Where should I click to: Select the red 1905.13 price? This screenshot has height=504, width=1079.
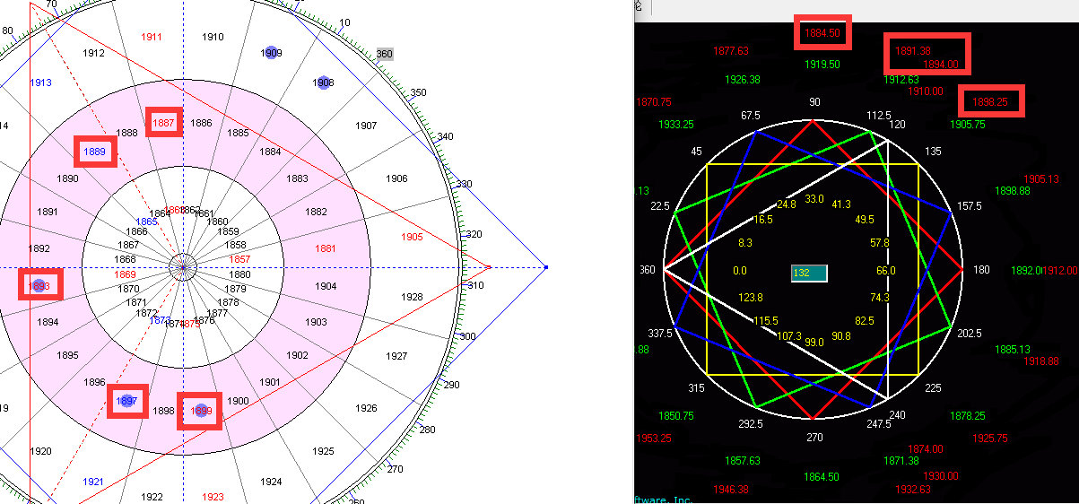pyautogui.click(x=1040, y=179)
